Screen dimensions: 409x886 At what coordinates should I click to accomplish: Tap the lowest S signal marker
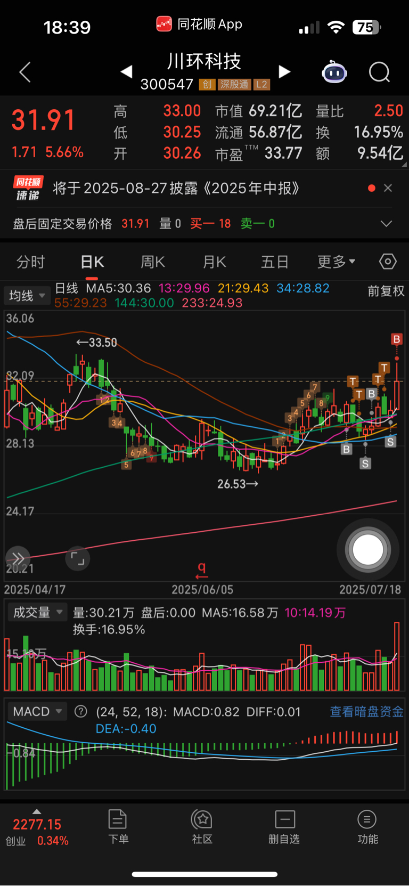365,464
